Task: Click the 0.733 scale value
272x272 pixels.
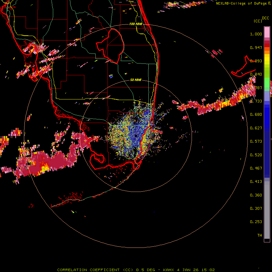Action: (256, 101)
